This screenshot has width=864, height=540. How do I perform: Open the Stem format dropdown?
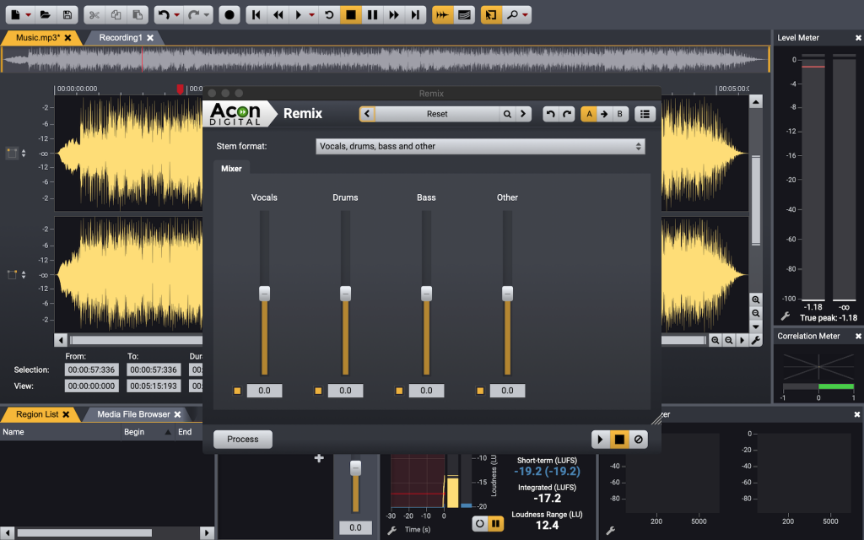coord(480,146)
